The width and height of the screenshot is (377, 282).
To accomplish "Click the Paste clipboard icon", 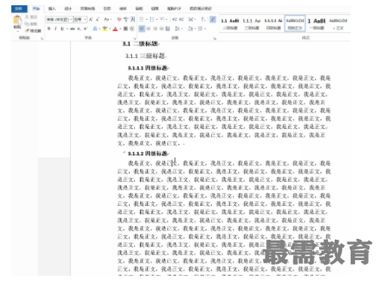I will [17, 20].
